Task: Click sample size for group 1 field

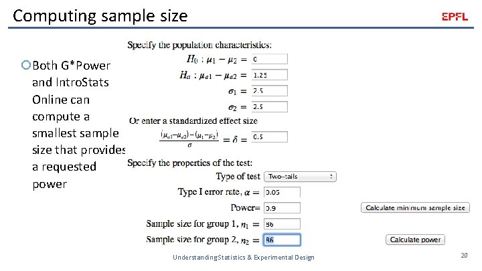Action: [x=281, y=223]
